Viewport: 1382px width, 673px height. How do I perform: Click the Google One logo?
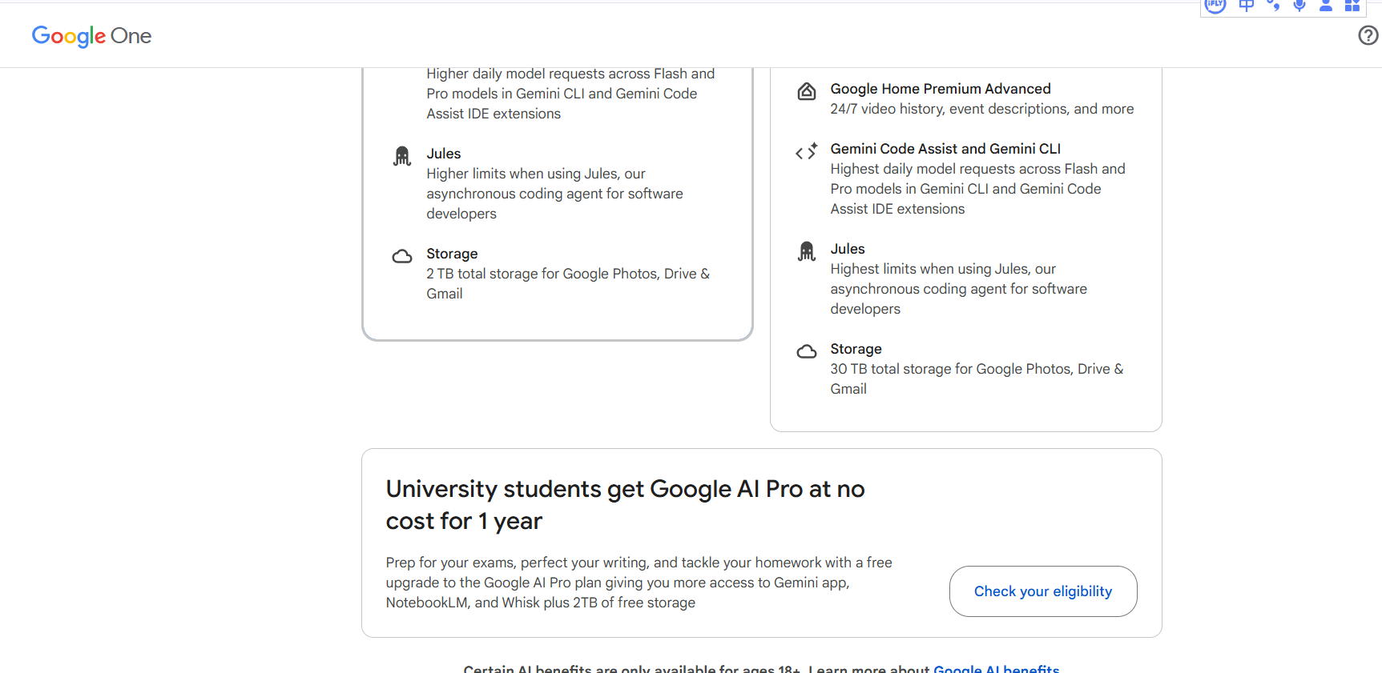(x=91, y=36)
